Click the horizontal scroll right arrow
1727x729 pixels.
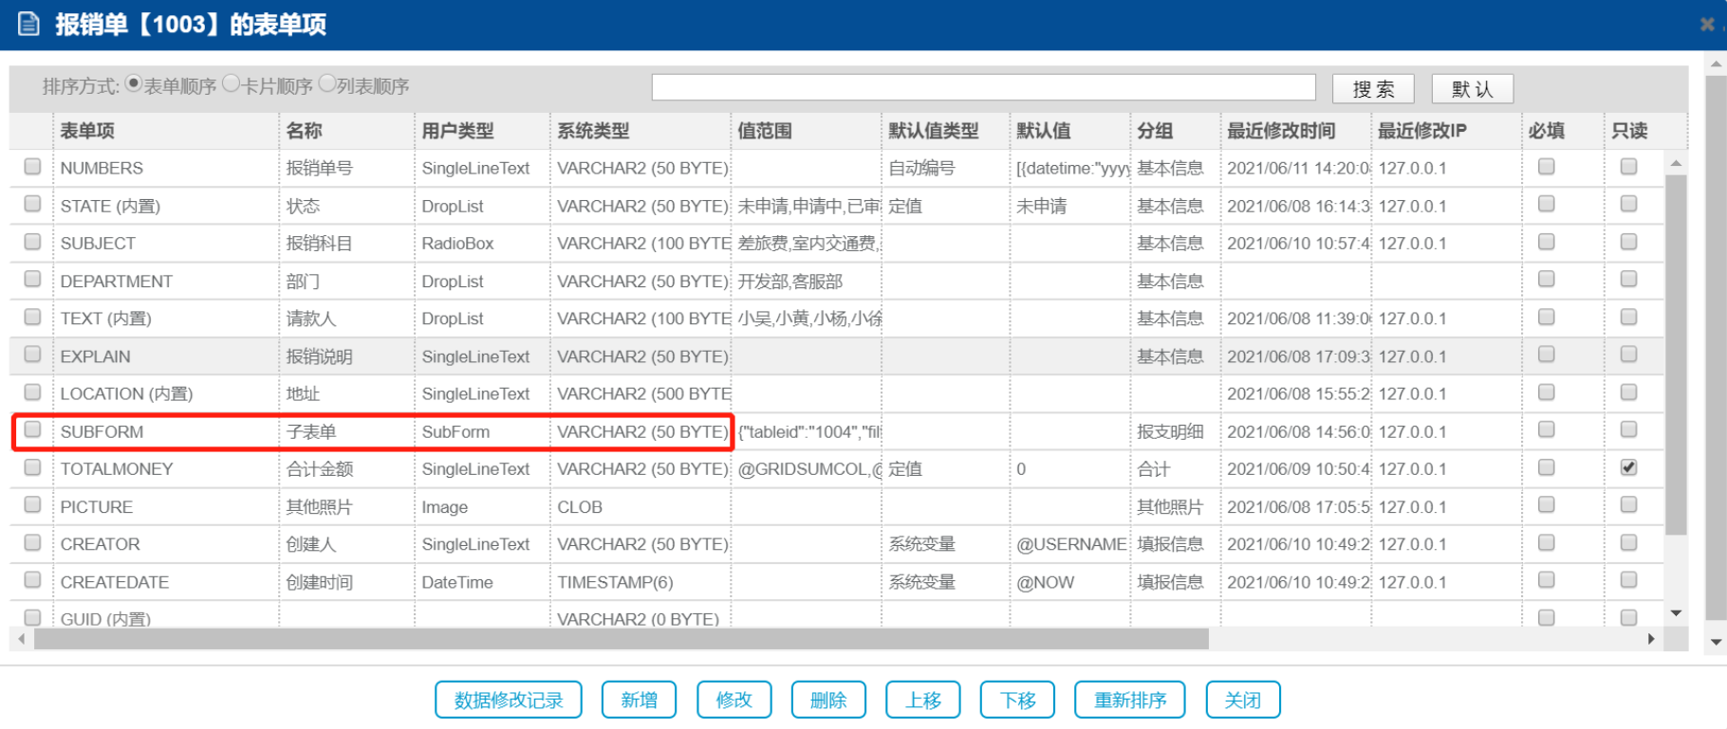1651,639
